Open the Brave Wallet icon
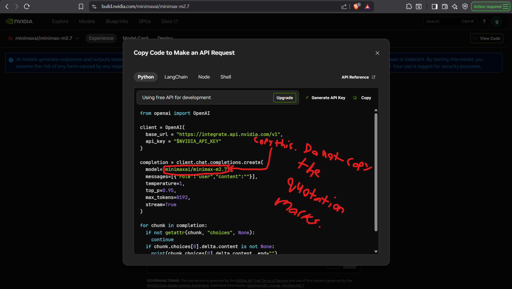Viewport: 512px width, 289px height. pyautogui.click(x=445, y=6)
